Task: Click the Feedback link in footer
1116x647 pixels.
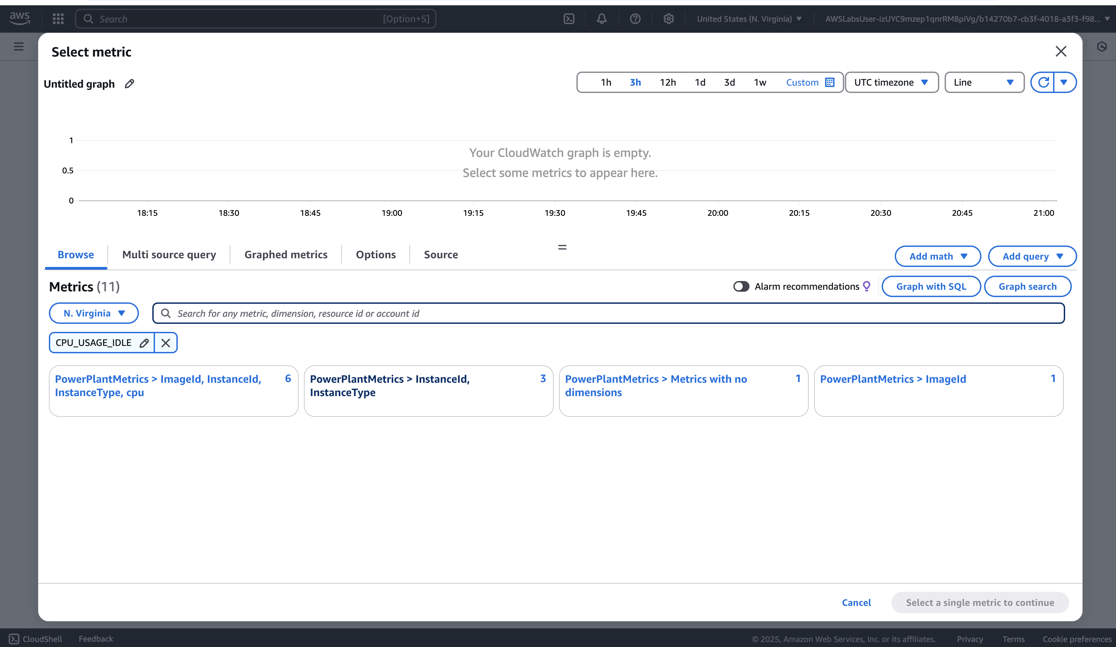Action: 96,639
